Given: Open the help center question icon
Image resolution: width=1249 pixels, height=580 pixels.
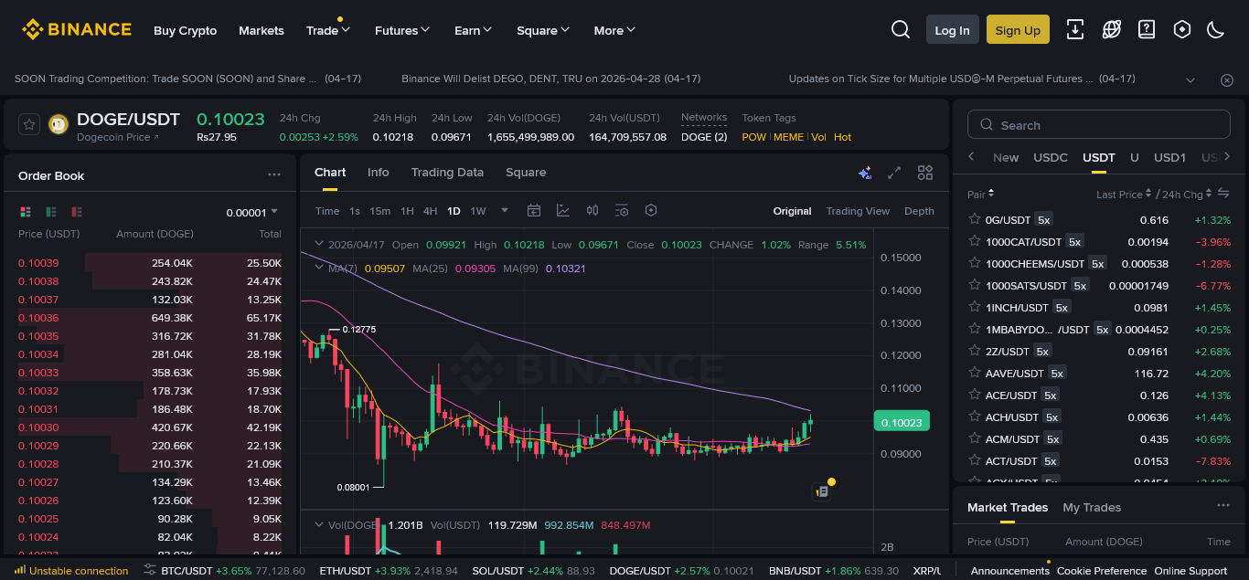Looking at the screenshot, I should point(1147,30).
